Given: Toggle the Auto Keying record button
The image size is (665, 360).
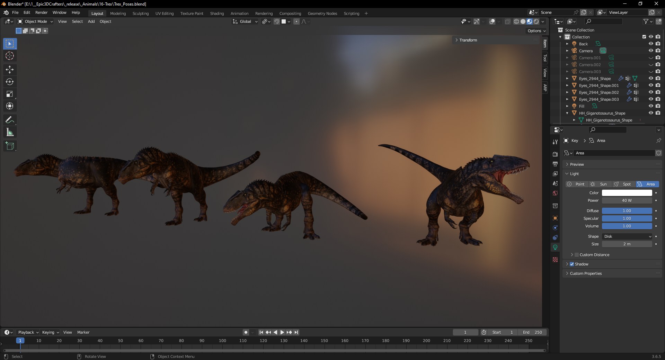Looking at the screenshot, I should [x=246, y=332].
